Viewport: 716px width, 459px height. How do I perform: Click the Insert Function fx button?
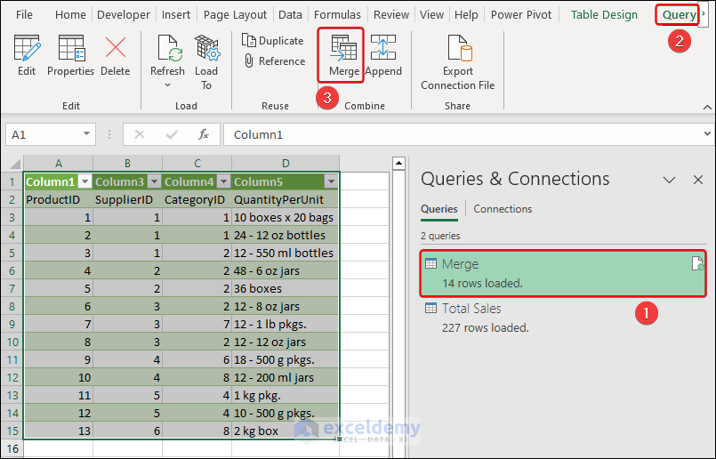pyautogui.click(x=204, y=134)
